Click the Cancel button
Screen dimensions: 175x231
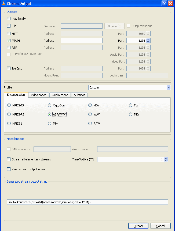(161, 226)
